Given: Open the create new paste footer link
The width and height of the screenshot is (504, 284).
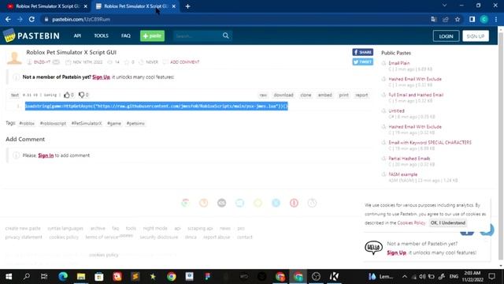Looking at the screenshot, I should pyautogui.click(x=23, y=228).
